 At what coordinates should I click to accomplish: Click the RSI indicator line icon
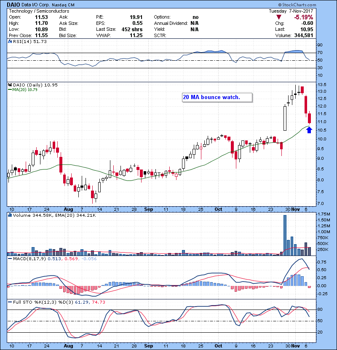[x=10, y=41]
